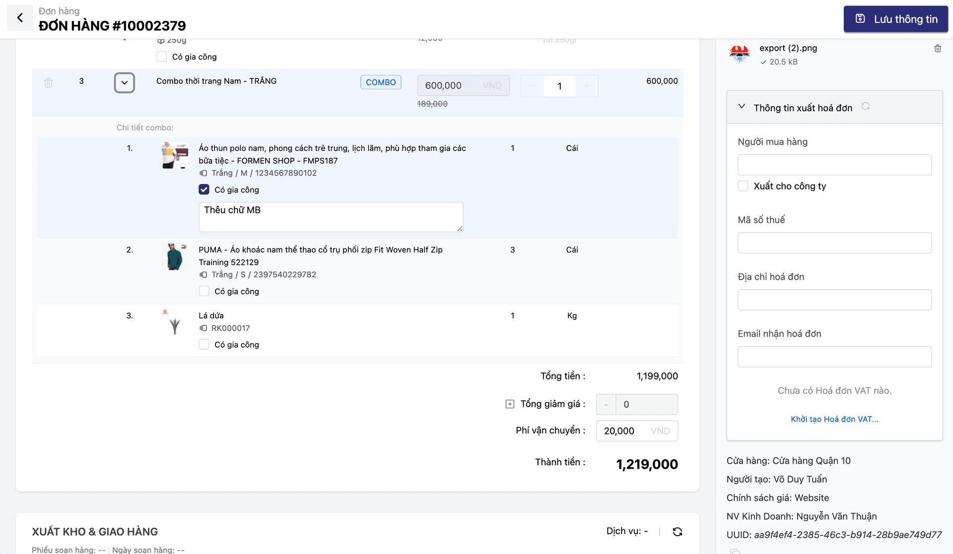The image size is (953, 554).
Task: Collapse the Thông tin xuất hoá đơn panel
Action: [x=742, y=107]
